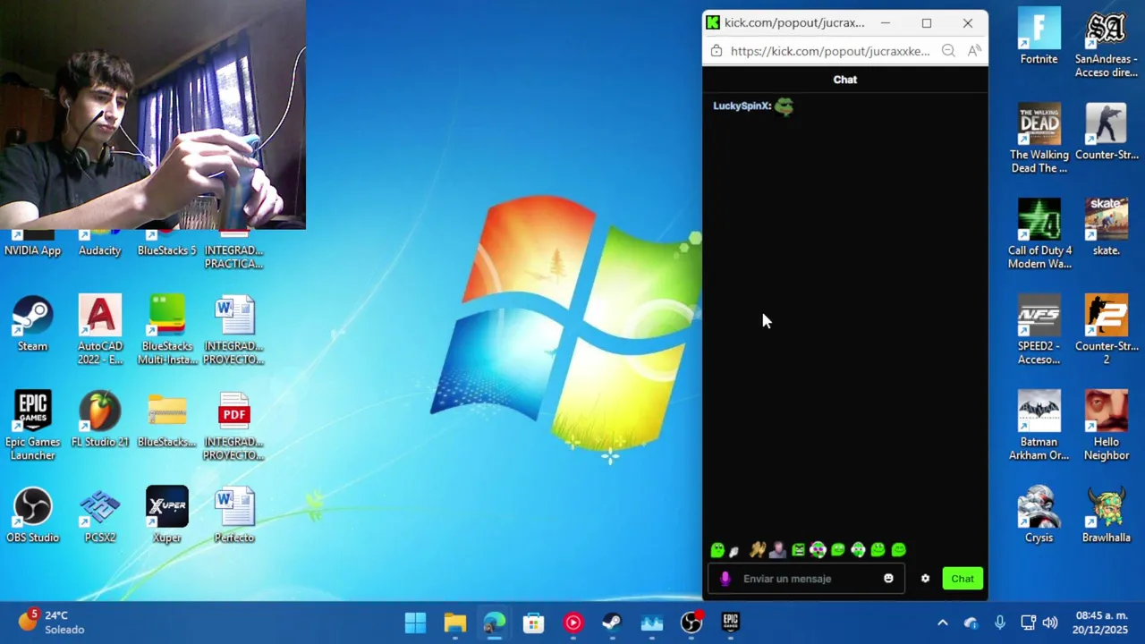The height and width of the screenshot is (644, 1145).
Task: Insert the person photo emote
Action: coord(777,550)
